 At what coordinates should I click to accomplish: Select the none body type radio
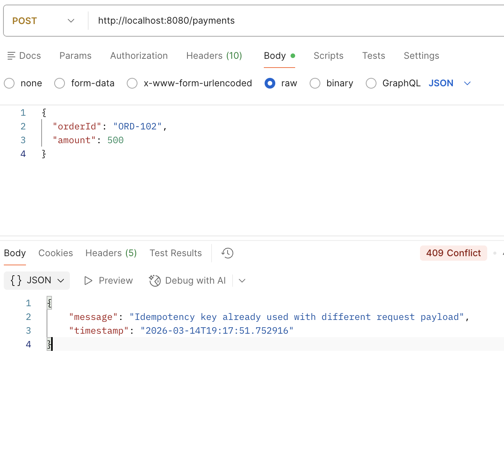(10, 83)
